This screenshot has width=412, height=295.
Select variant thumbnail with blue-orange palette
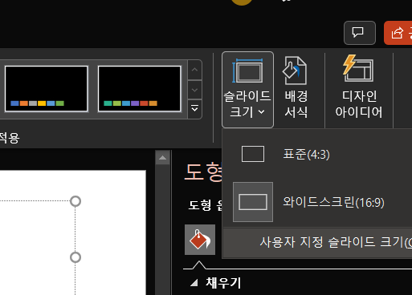(x=47, y=89)
